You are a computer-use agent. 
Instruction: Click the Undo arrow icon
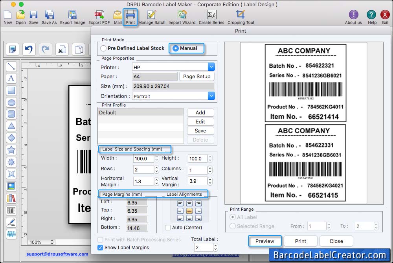pos(29,49)
